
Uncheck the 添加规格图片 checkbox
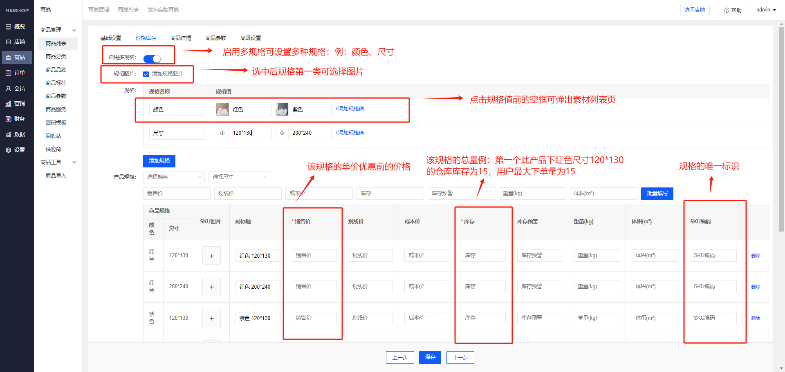point(146,74)
